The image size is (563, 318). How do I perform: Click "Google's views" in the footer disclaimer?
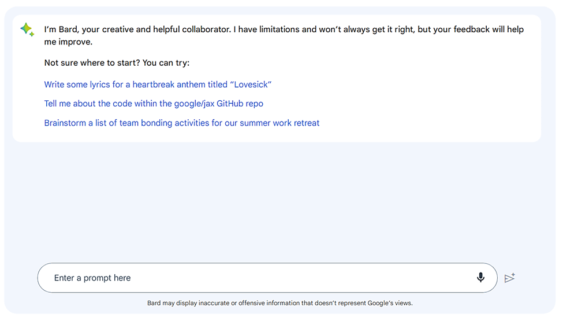(391, 303)
